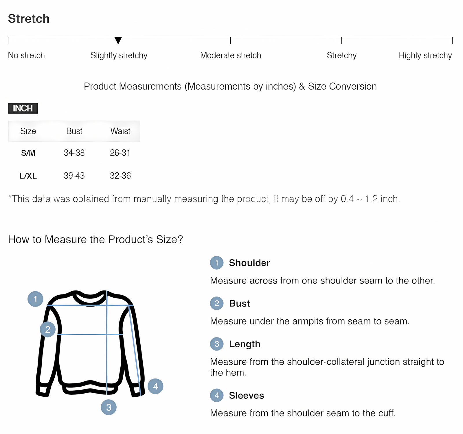Viewport: 463px width, 434px height.
Task: Click the Bust step number icon
Action: (x=216, y=303)
